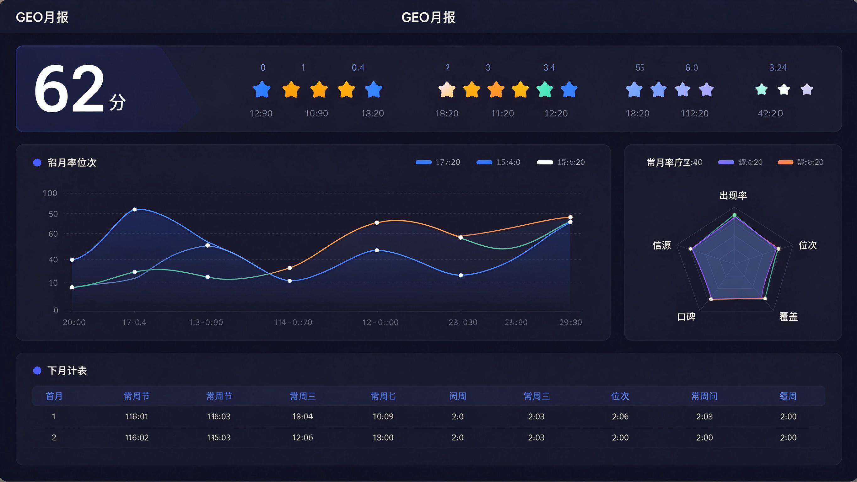Click the blue line's peak point above 17-0.4
The width and height of the screenshot is (857, 482).
(x=135, y=210)
